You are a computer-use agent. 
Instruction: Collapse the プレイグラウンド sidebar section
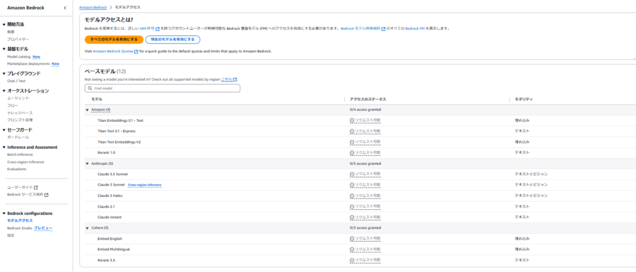click(x=4, y=74)
